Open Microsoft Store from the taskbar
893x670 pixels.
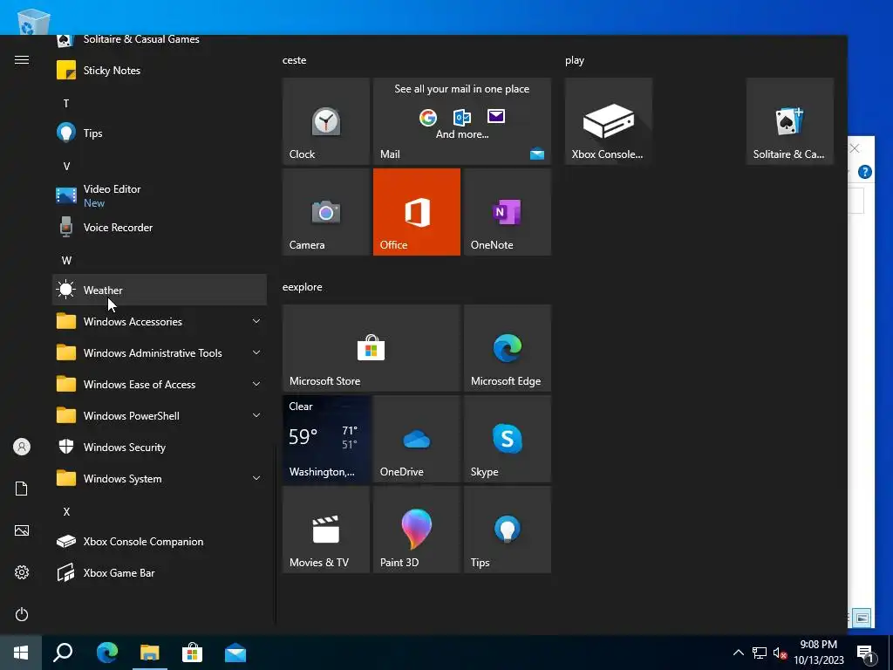tap(193, 653)
